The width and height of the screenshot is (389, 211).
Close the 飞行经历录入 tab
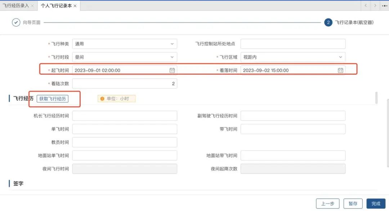32,6
